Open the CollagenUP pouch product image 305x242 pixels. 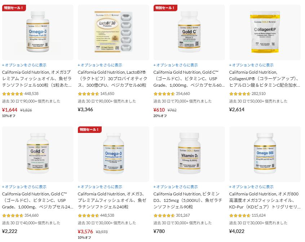pos(265,33)
